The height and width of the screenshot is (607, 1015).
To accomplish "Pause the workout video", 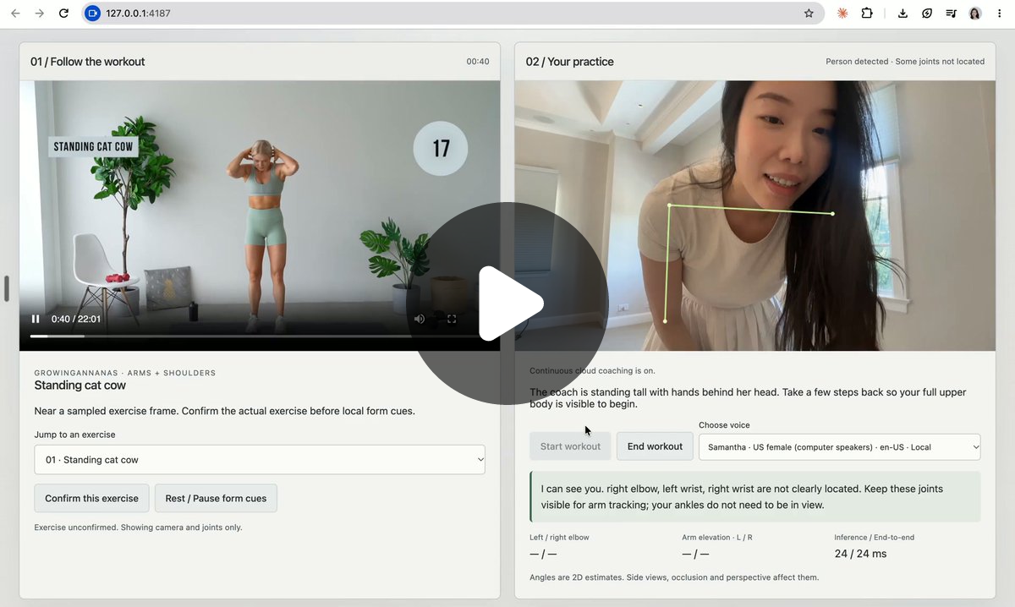I will tap(36, 319).
